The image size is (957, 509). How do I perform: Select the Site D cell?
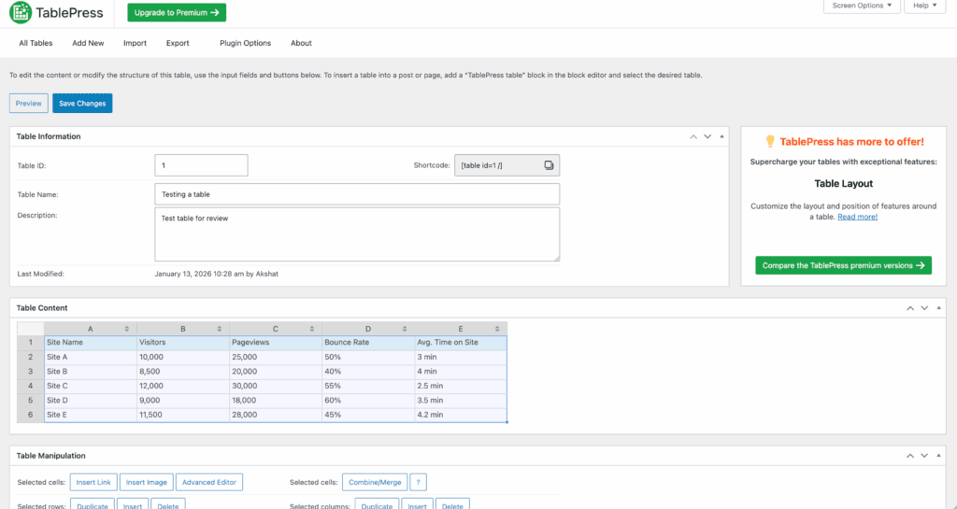coord(91,401)
